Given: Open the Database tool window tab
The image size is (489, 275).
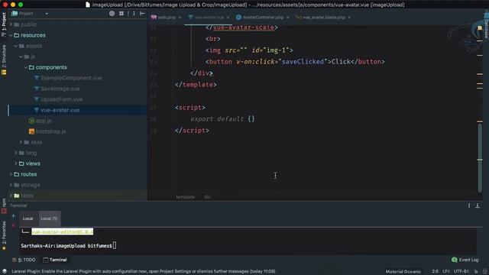Looking at the screenshot, I should (486, 25).
